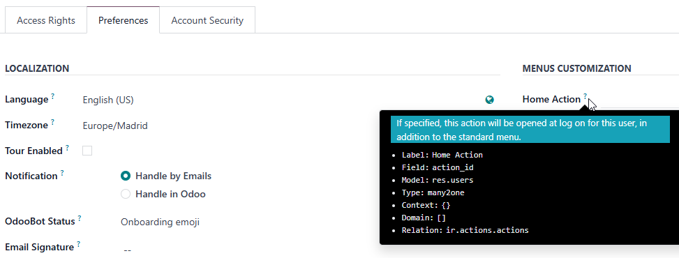Click the help icon beside Email Signature
The image size is (679, 258).
(x=78, y=244)
